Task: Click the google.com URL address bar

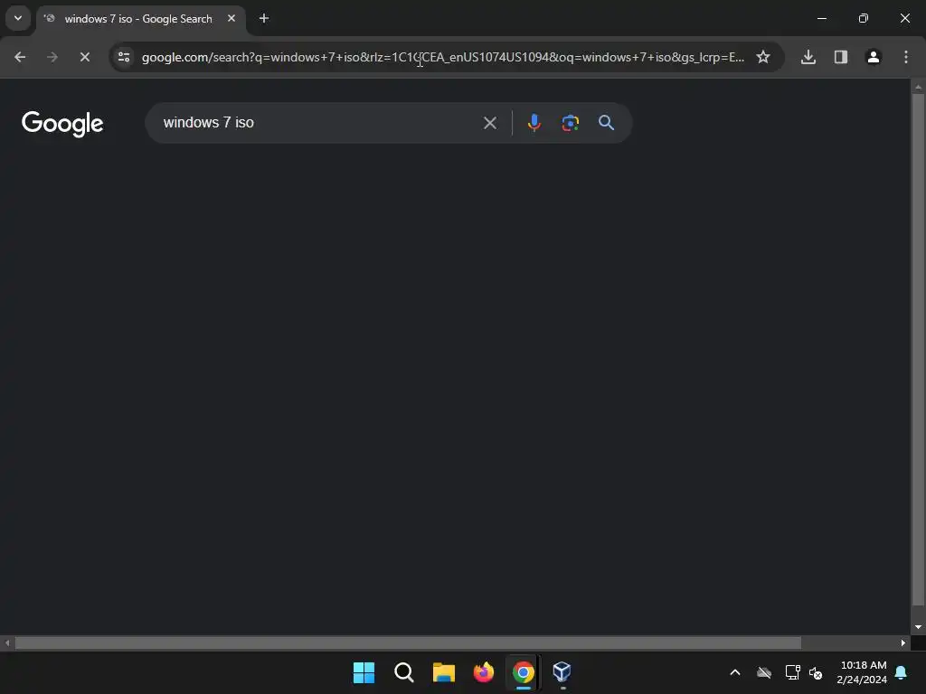Action: [443, 57]
